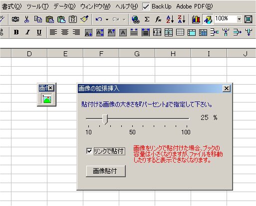The height and width of the screenshot is (206, 256).
Task: Open the データ(D) menu
Action: pos(64,6)
